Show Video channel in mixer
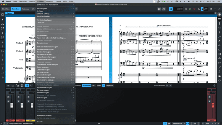The height and width of the screenshot is (125, 222). (x=99, y=86)
